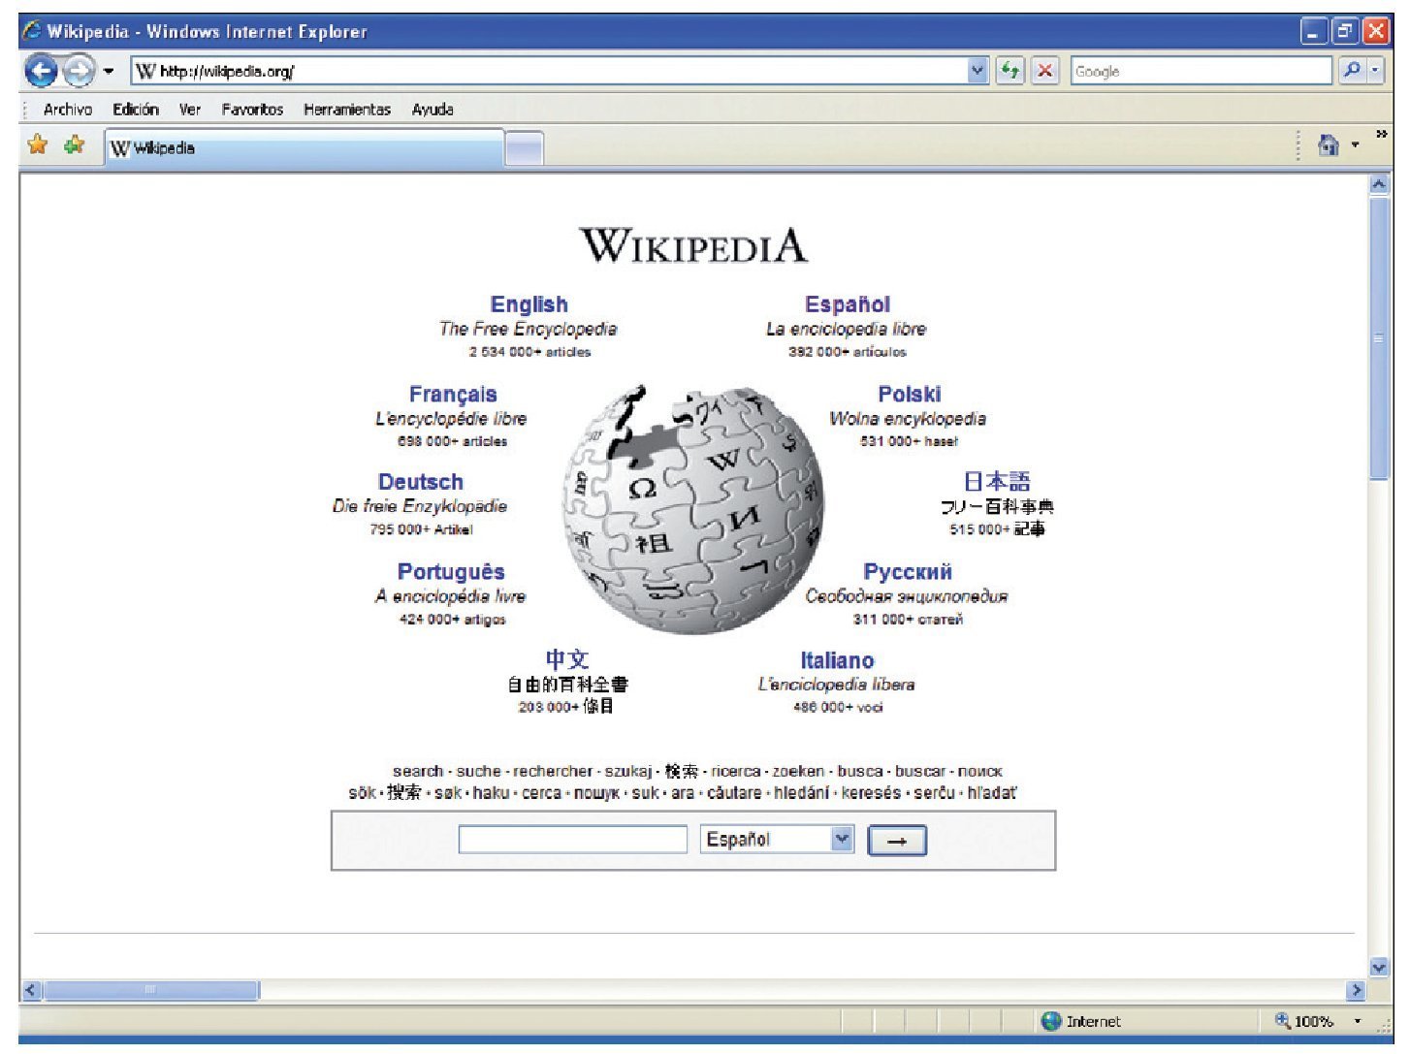Click the browser Back arrow button
1410x1054 pixels.
coord(40,71)
